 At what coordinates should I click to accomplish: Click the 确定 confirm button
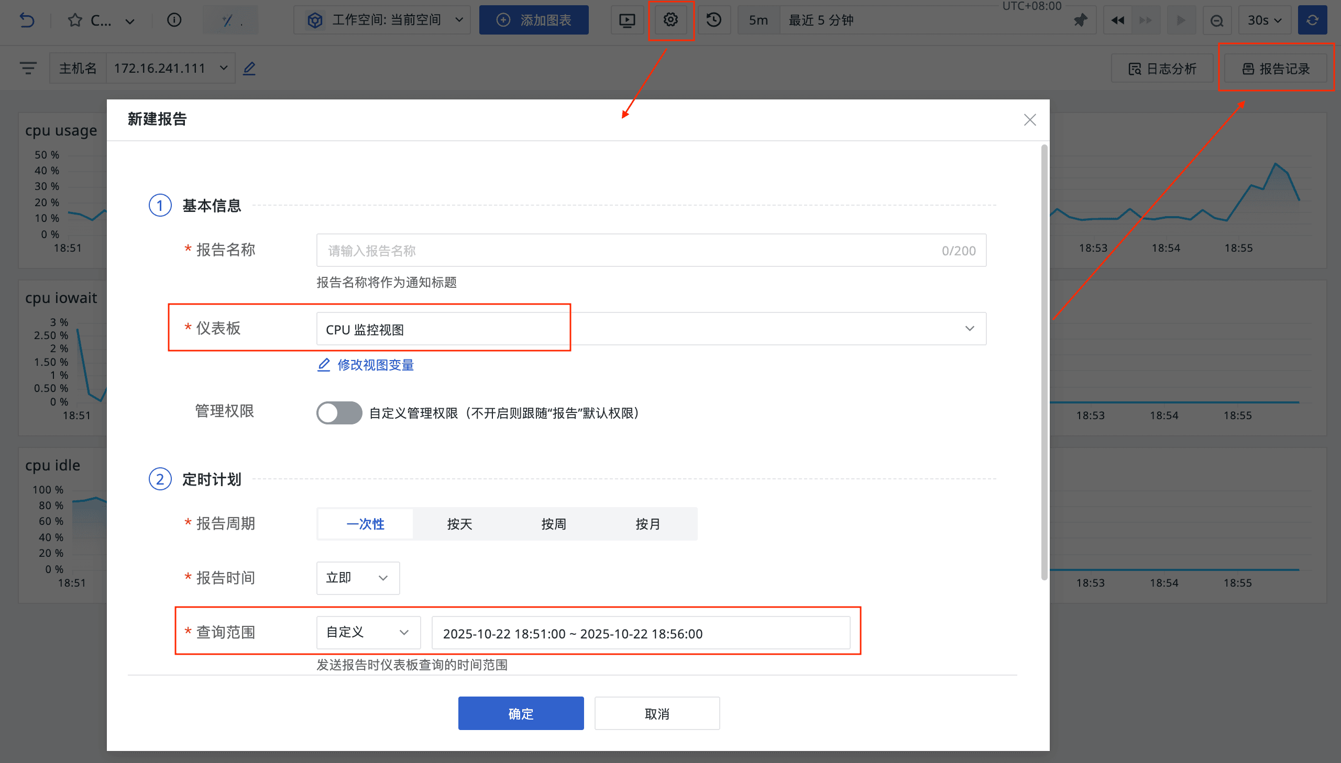(x=520, y=713)
